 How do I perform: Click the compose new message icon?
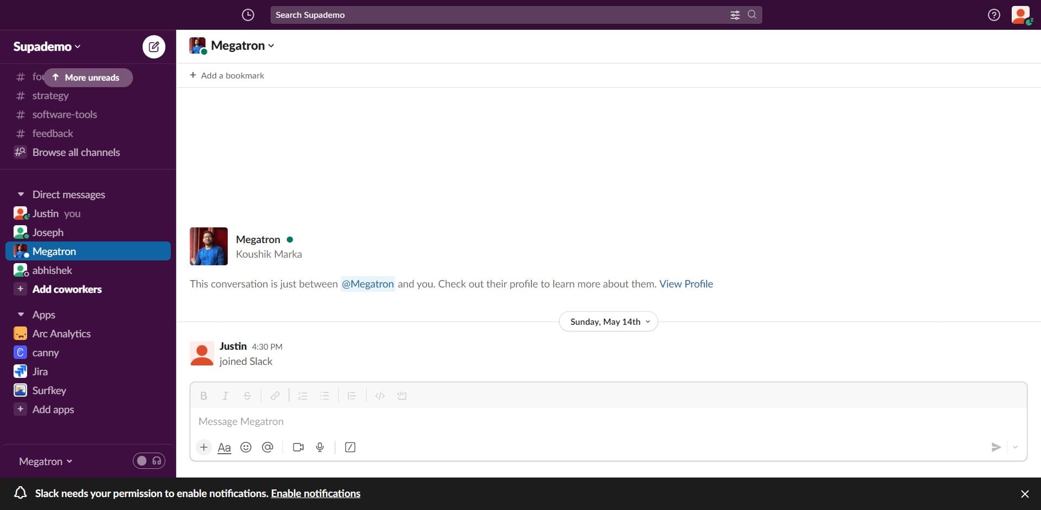tap(154, 47)
